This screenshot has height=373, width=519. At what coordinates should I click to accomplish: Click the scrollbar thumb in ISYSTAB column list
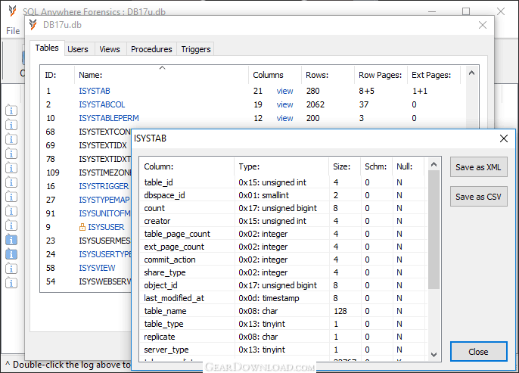click(434, 230)
